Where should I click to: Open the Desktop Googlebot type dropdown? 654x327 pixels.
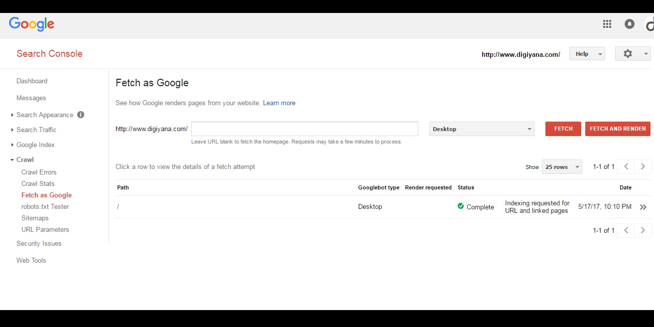coord(482,129)
